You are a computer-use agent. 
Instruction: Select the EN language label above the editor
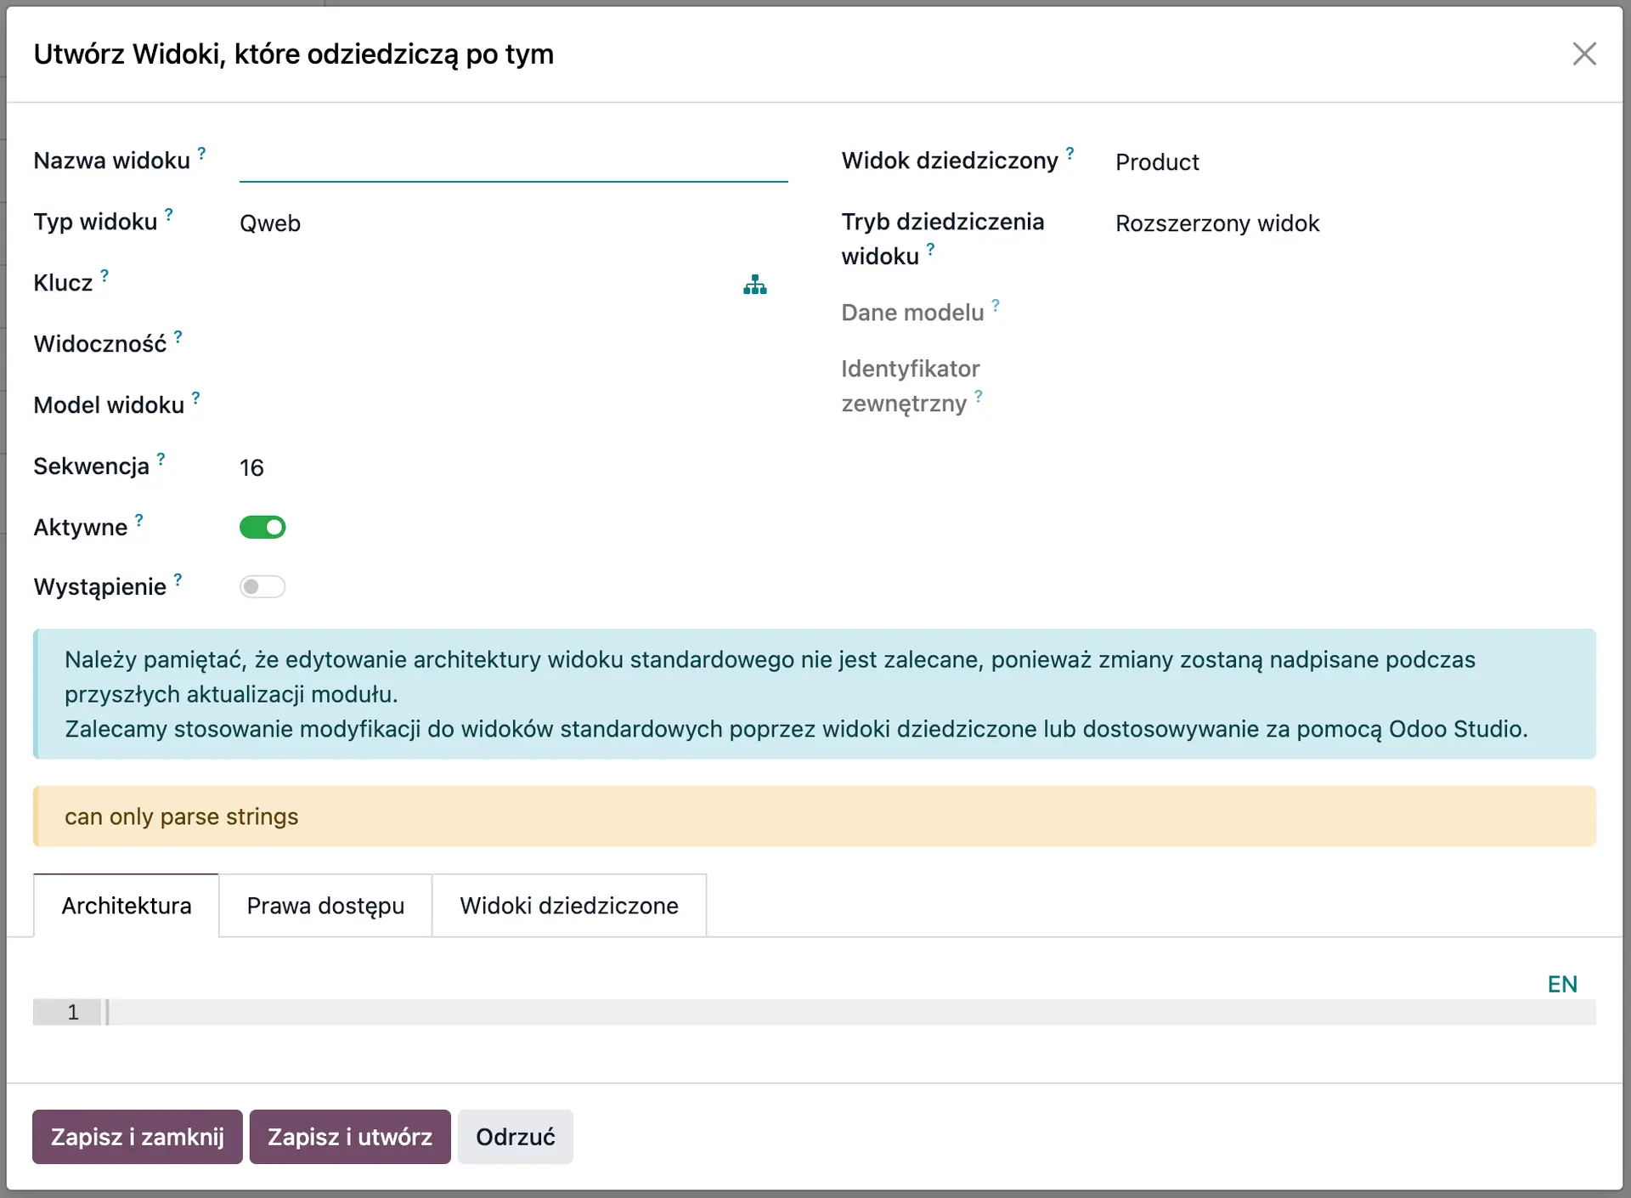(1561, 984)
